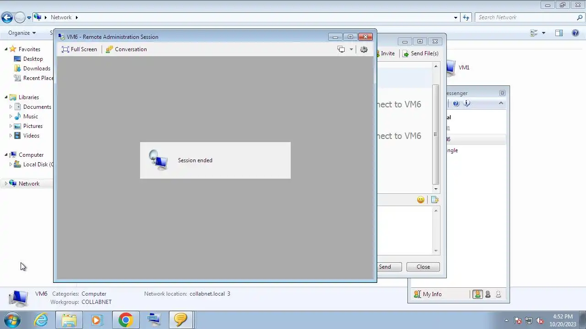
Task: Select Local Disk under Computer
Action: click(x=38, y=164)
